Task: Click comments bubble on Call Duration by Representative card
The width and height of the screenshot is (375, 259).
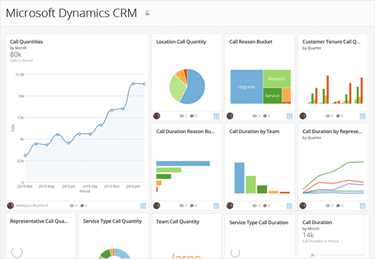Action: click(x=338, y=206)
